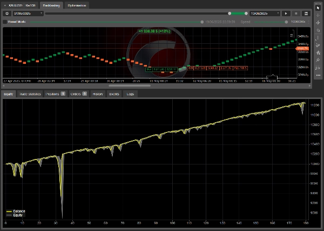The height and width of the screenshot is (231, 324).
Task: Open the start date dropdown
Action: (x=41, y=13)
